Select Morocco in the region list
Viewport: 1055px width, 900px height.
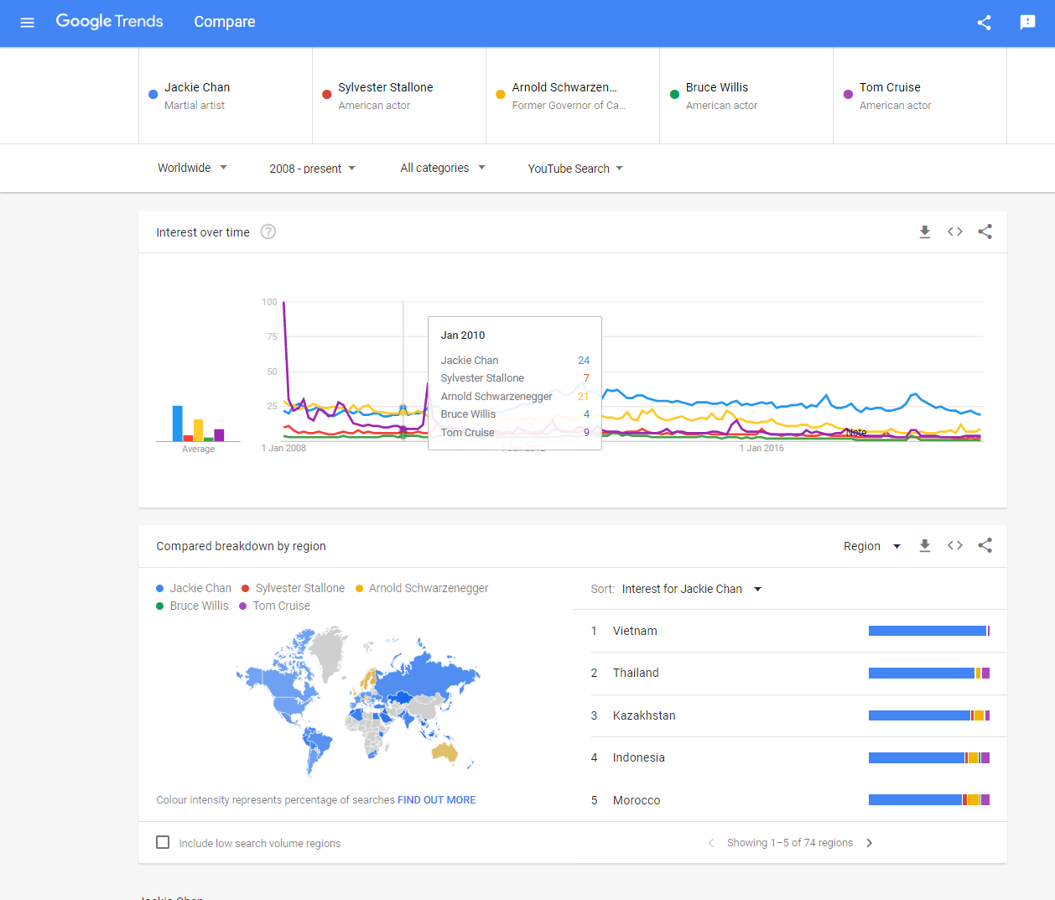(x=637, y=800)
